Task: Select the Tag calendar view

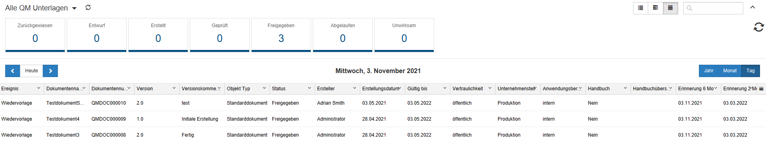Action: click(750, 71)
